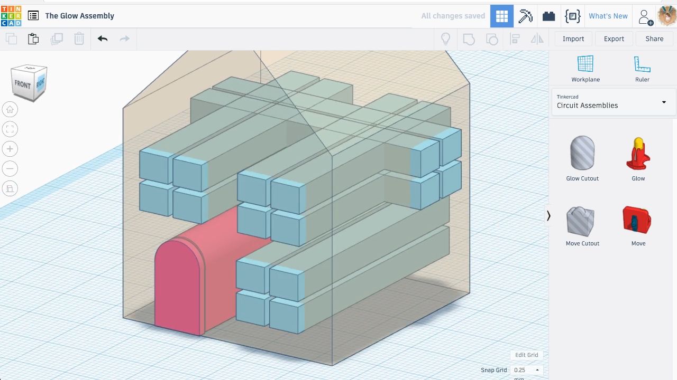Open the Codeblocks editor

(572, 16)
